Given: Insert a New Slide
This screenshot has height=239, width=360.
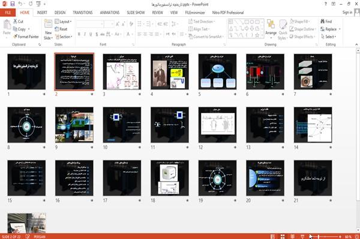Looking at the screenshot, I should coord(48,30).
